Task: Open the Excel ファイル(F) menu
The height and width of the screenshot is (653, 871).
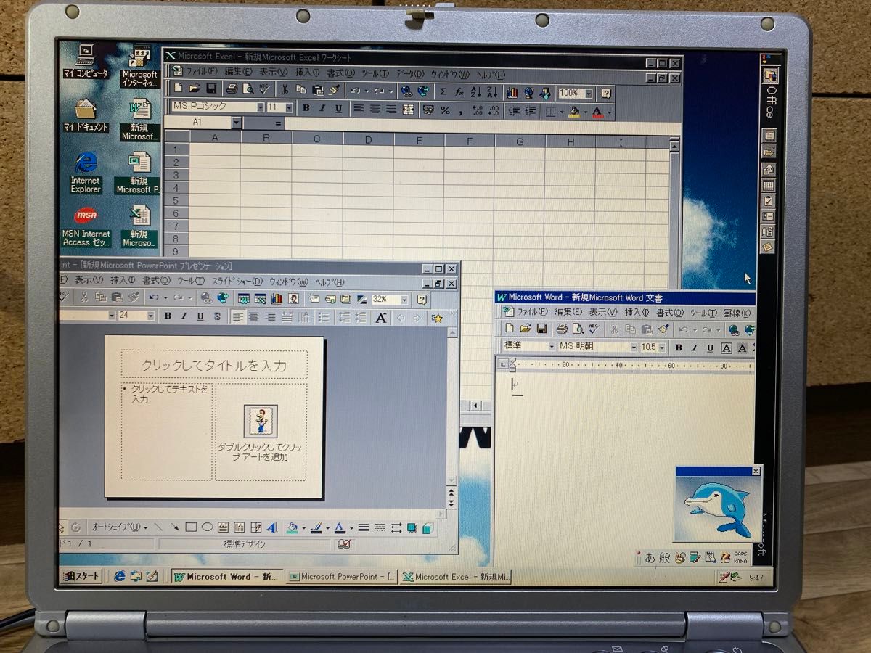Action: pos(201,71)
